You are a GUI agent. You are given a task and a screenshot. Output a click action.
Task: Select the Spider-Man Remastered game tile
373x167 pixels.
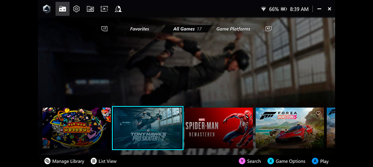[x=219, y=128]
